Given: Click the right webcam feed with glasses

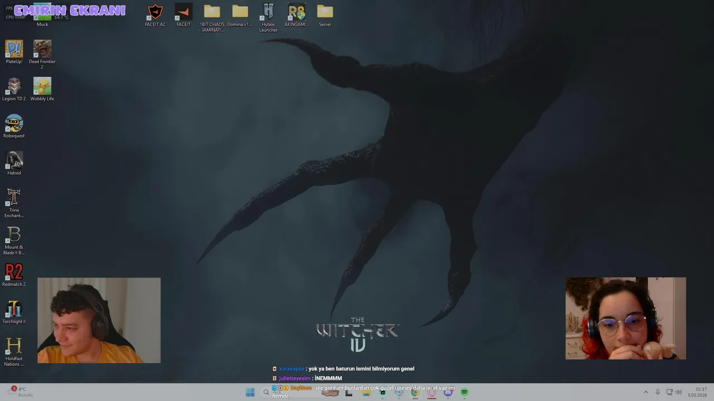Looking at the screenshot, I should tap(626, 318).
